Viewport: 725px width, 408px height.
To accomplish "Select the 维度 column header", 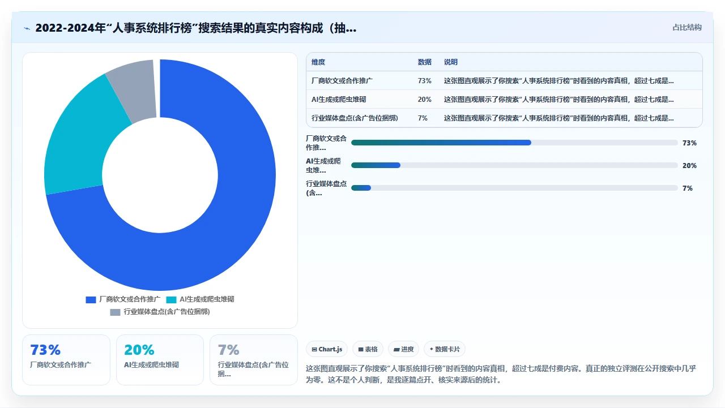I will pyautogui.click(x=318, y=62).
